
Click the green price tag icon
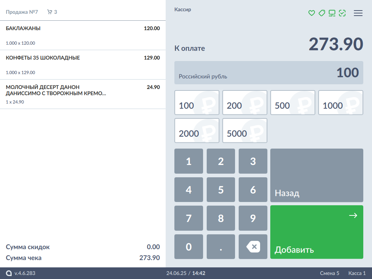point(322,13)
